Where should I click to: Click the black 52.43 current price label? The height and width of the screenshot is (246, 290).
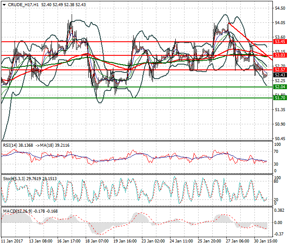coord(280,75)
